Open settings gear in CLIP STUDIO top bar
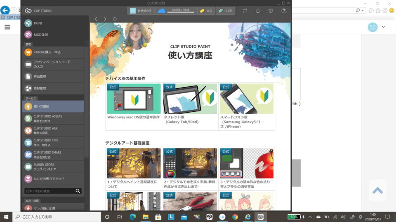Screen dimensions: 396x222 click(271, 11)
